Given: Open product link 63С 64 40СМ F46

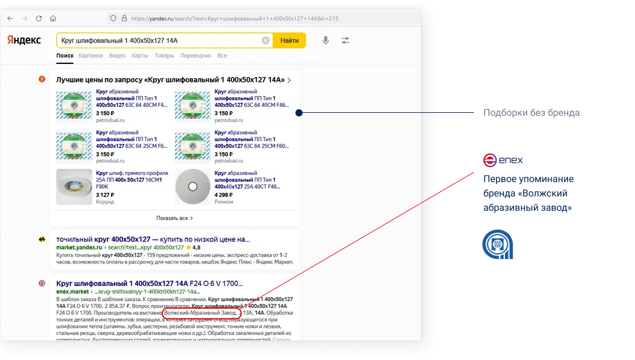Looking at the screenshot, I should click(251, 98).
